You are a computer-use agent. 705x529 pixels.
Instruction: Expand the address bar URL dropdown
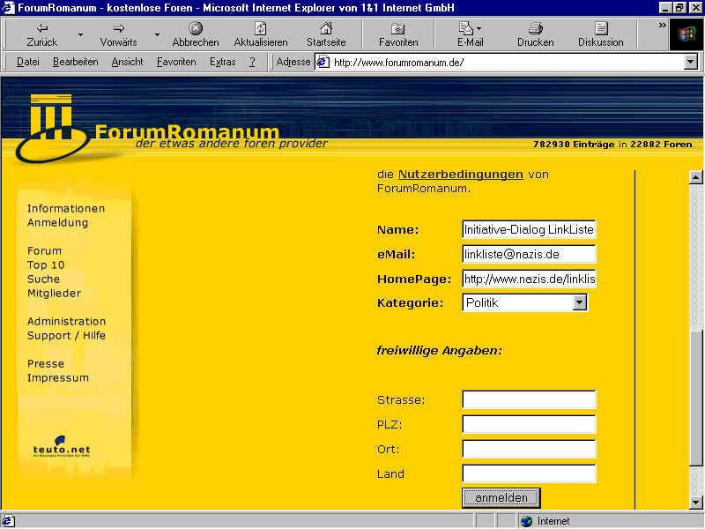coord(690,62)
